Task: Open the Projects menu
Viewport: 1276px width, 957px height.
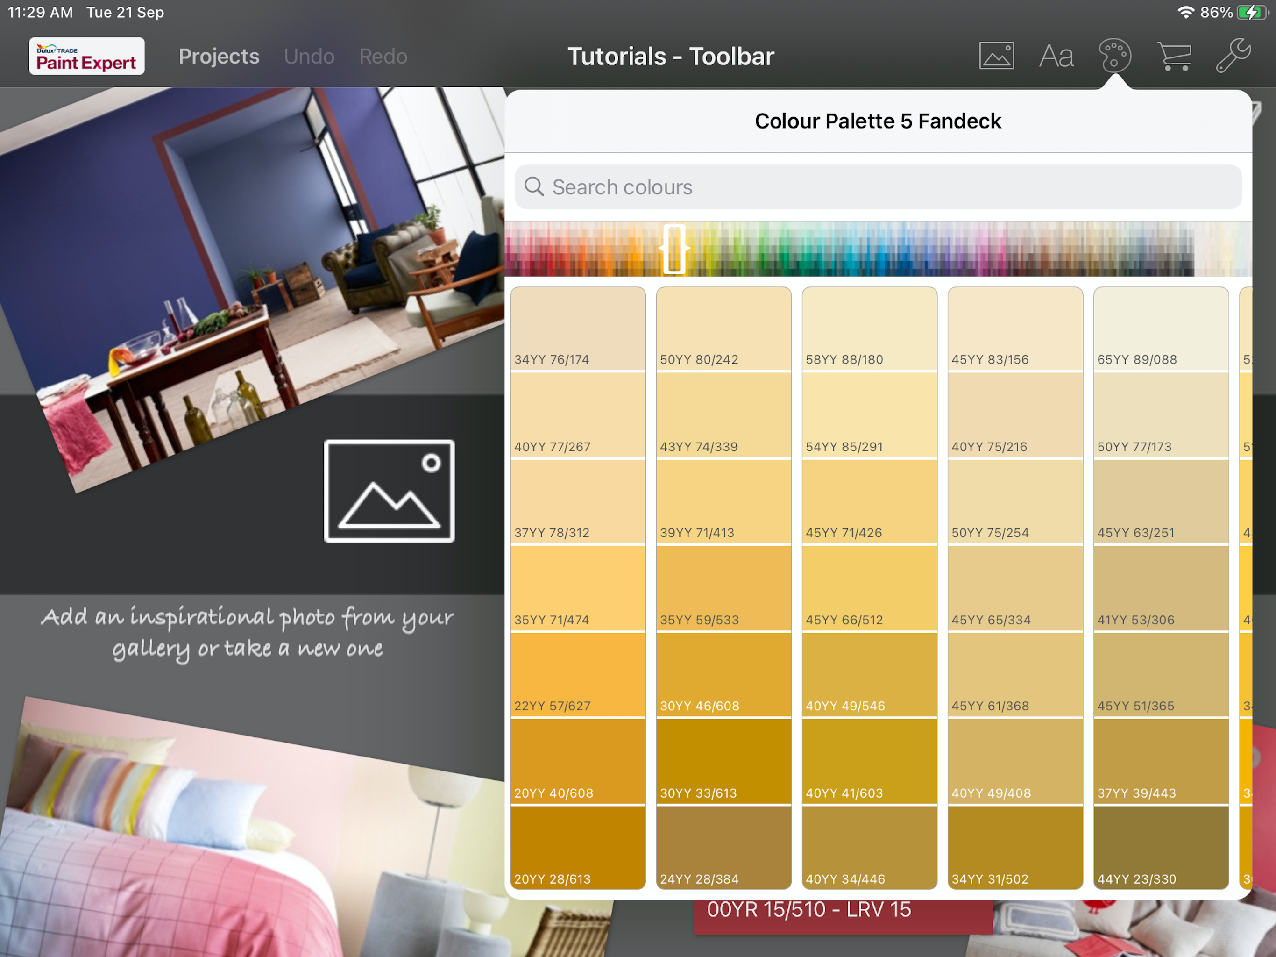Action: [x=219, y=57]
